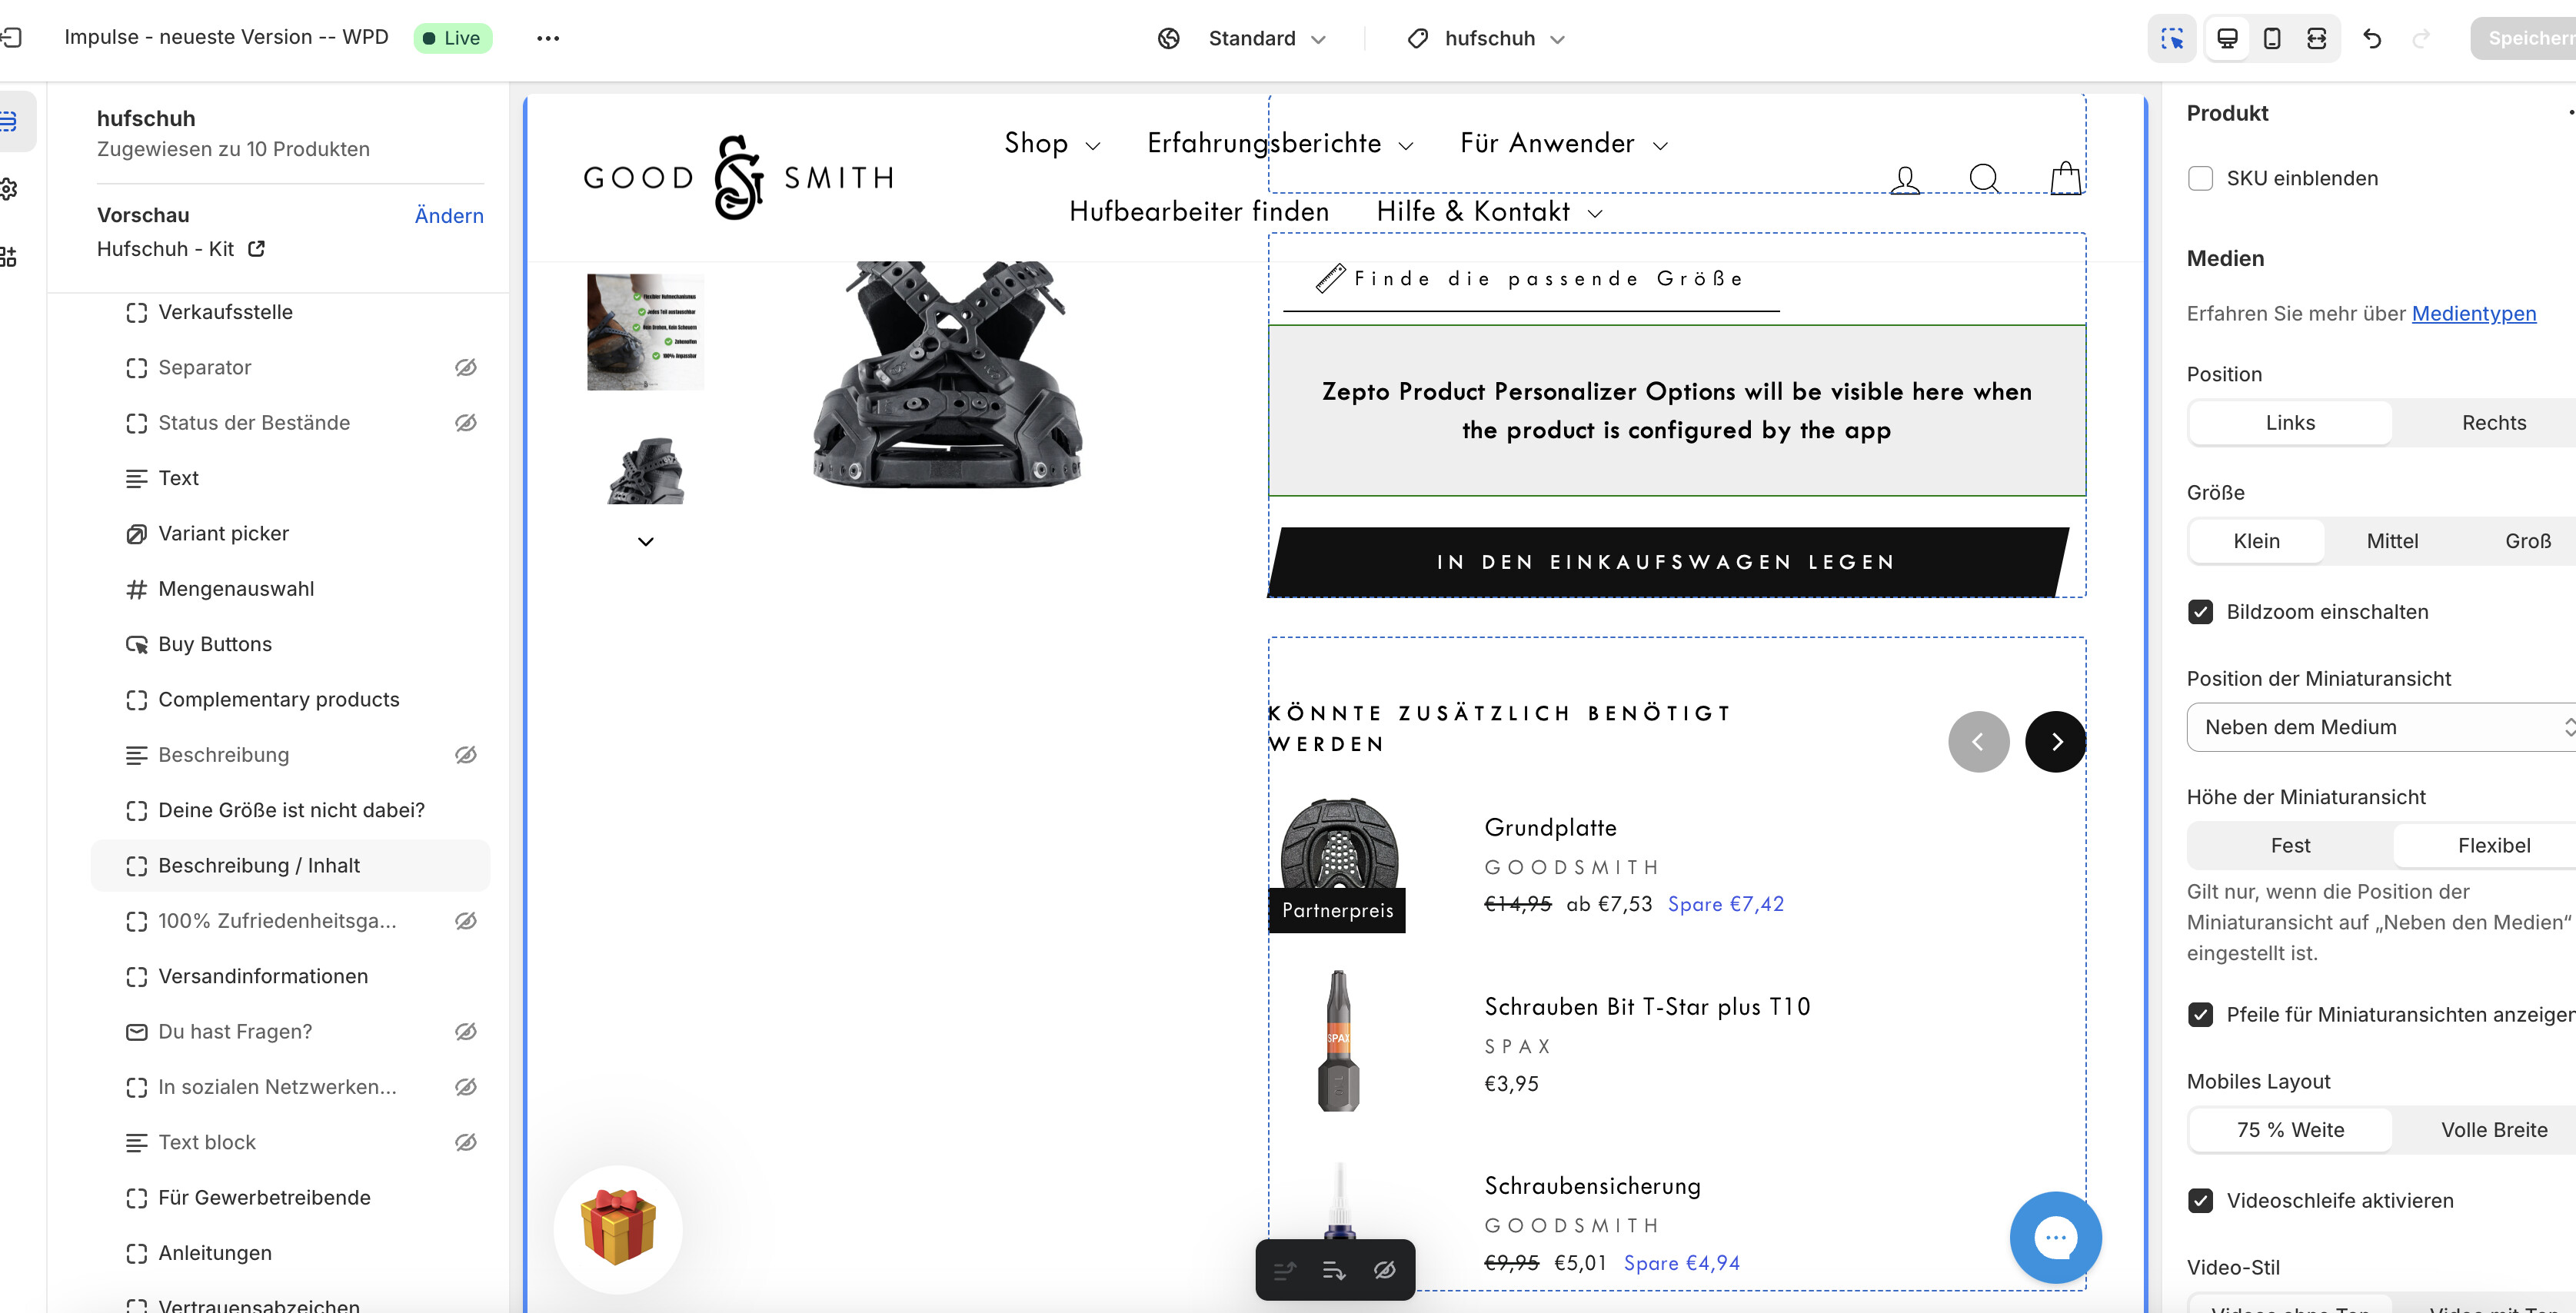Viewport: 2576px width, 1313px height.
Task: Choose Mittel media size option
Action: 2392,541
